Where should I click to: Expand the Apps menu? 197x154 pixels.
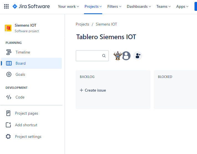tap(182, 6)
